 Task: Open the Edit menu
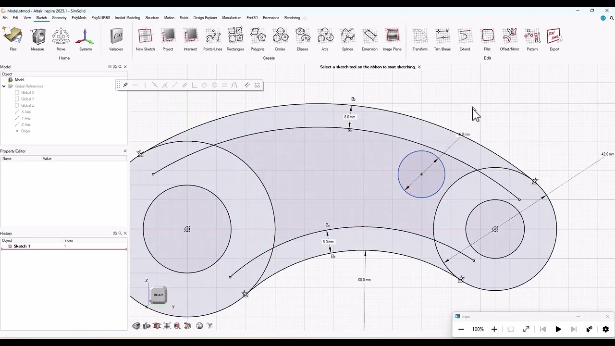point(15,18)
